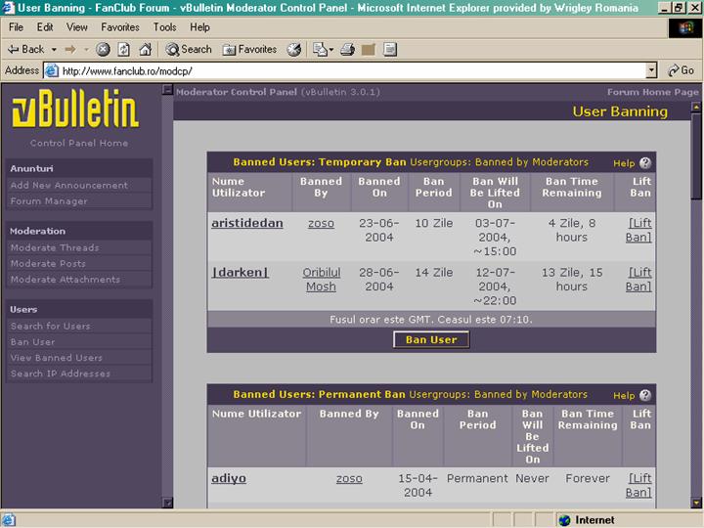
Task: Select the 'Fusul orar este GMT' notice
Action: (431, 320)
